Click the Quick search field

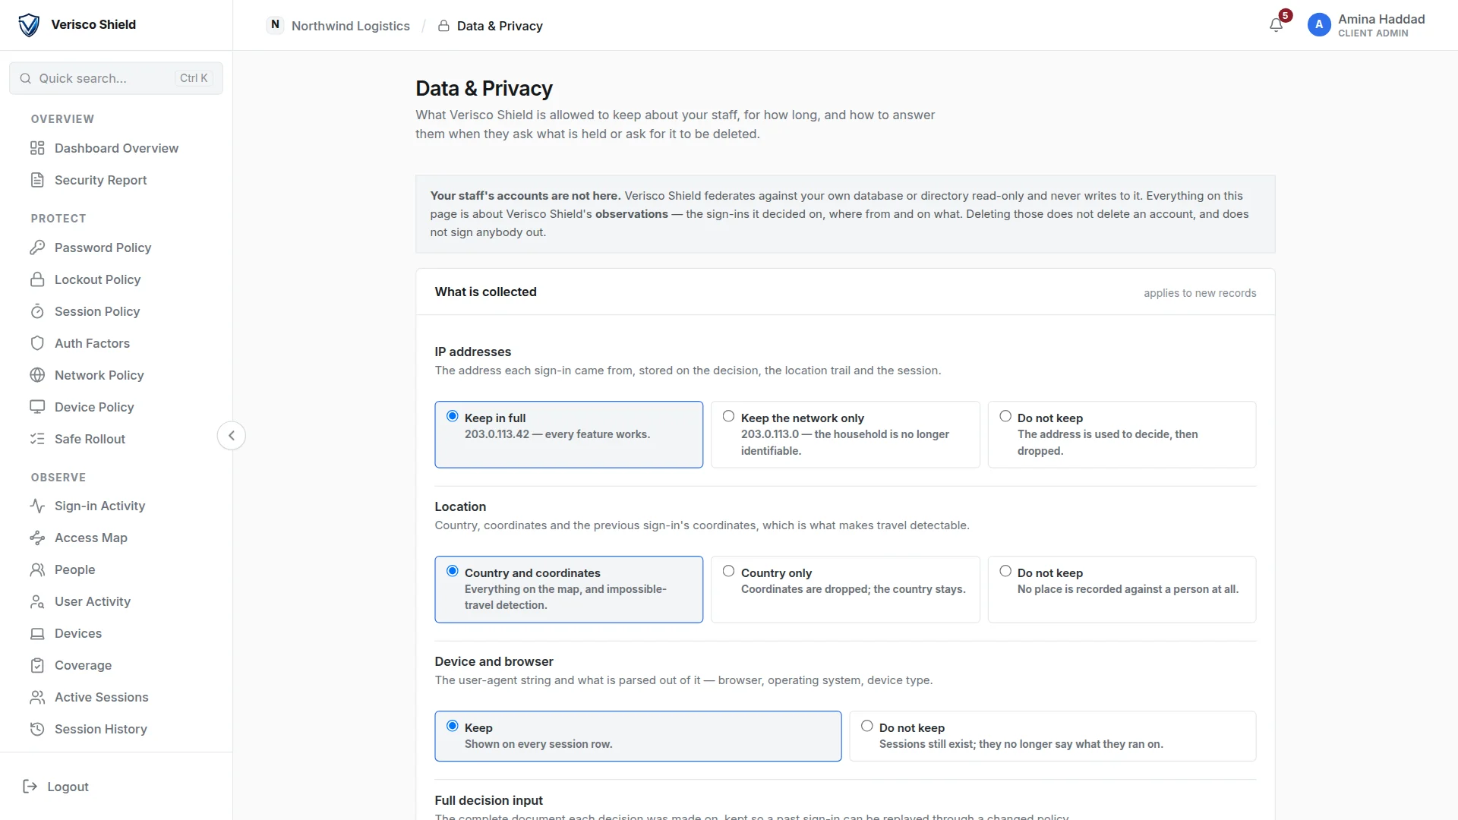tap(116, 78)
